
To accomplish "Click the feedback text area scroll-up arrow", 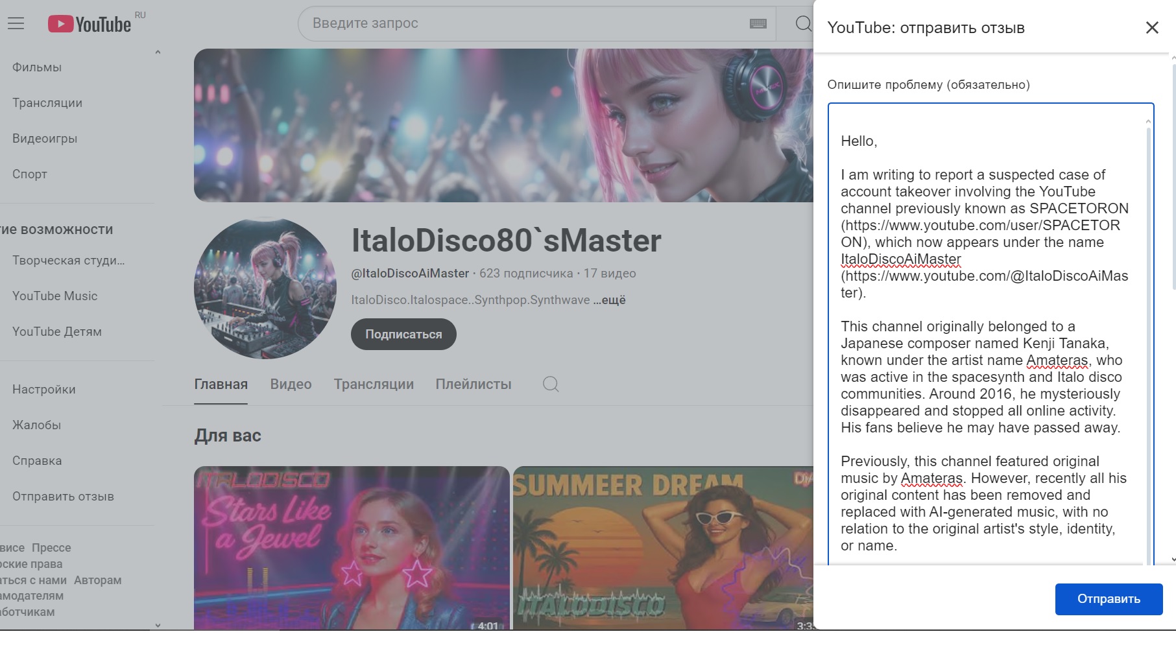I will coord(1148,122).
